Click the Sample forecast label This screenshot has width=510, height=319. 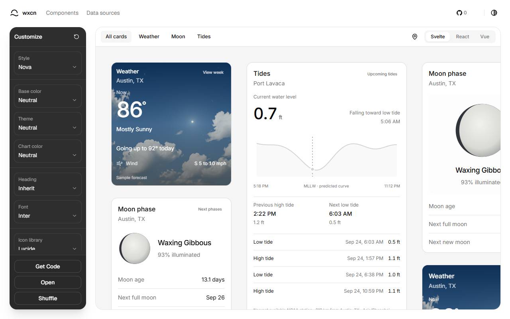[x=131, y=178]
